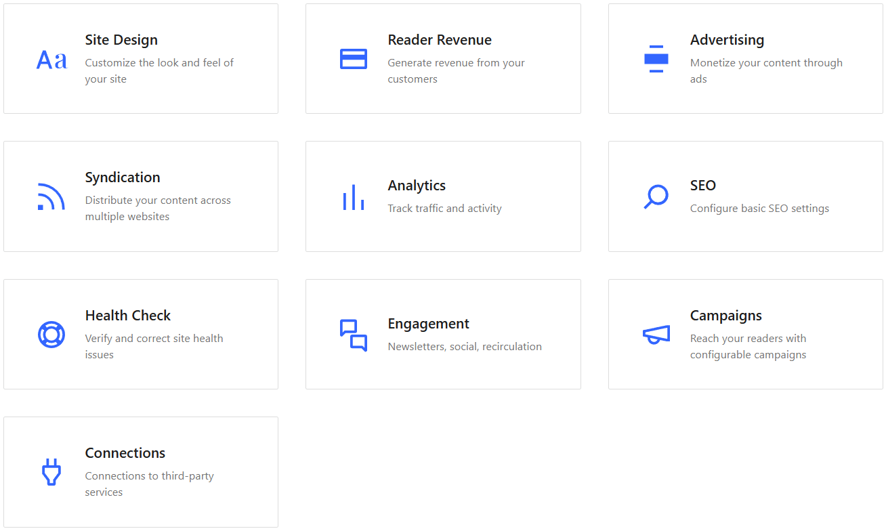Image resolution: width=886 pixels, height=531 pixels.
Task: Select the Syndication heading
Action: click(x=123, y=177)
